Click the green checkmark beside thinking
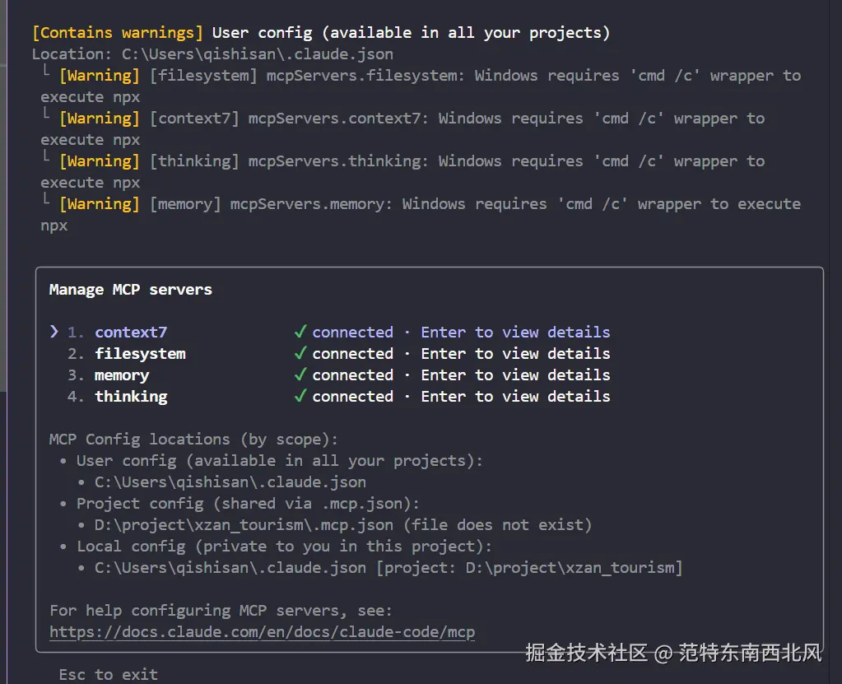This screenshot has height=684, width=842. 300,396
